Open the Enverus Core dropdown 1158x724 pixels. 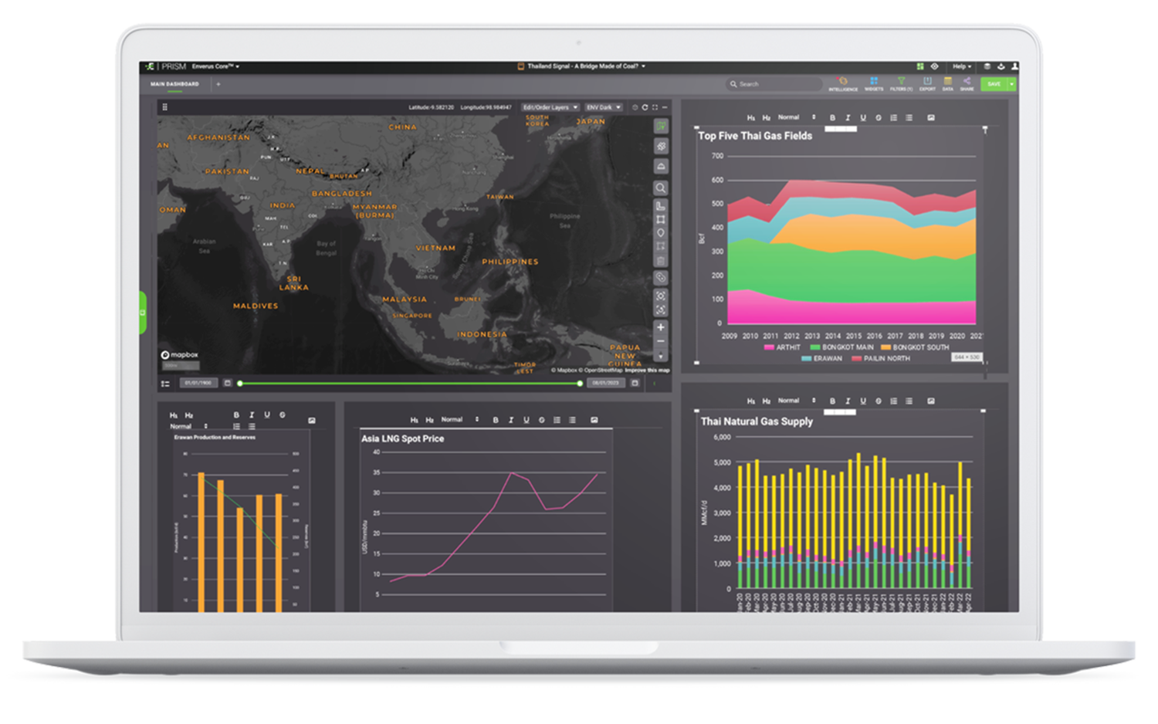215,66
